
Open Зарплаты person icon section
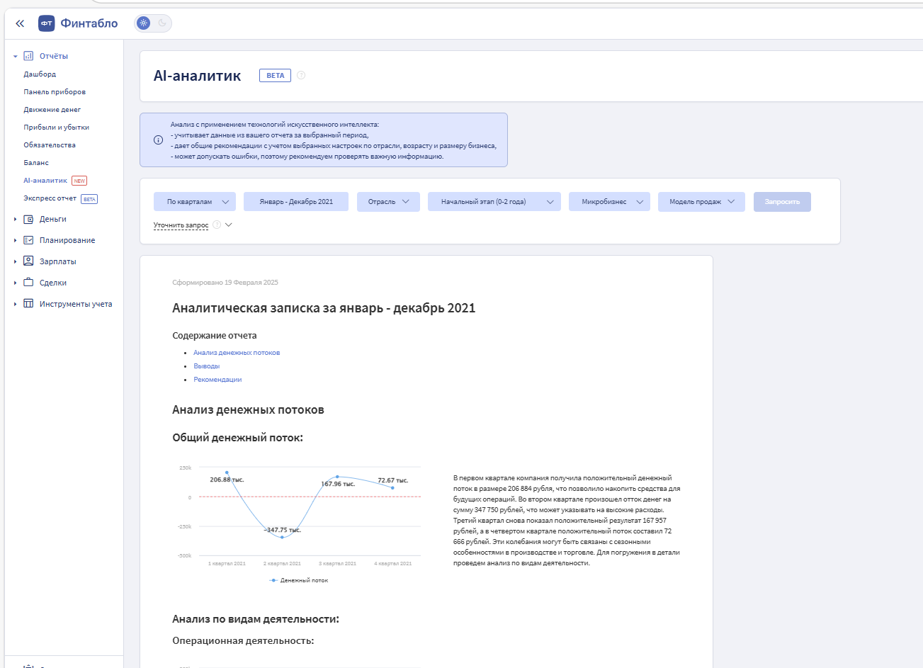tap(28, 261)
